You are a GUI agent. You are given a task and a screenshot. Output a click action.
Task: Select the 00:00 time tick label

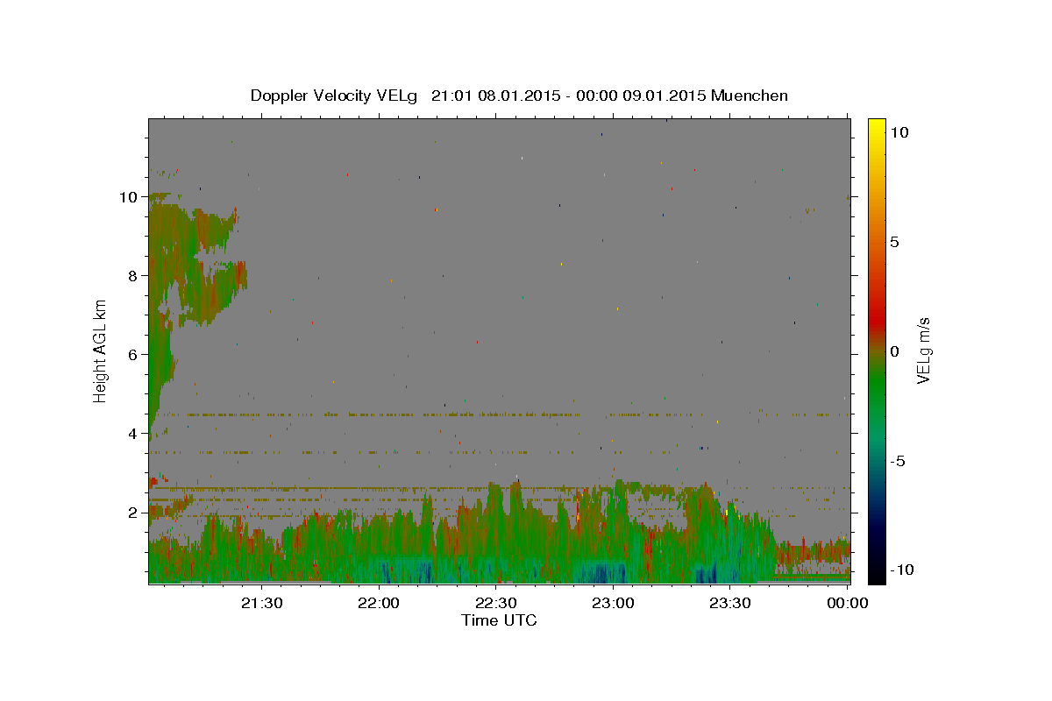click(x=847, y=603)
